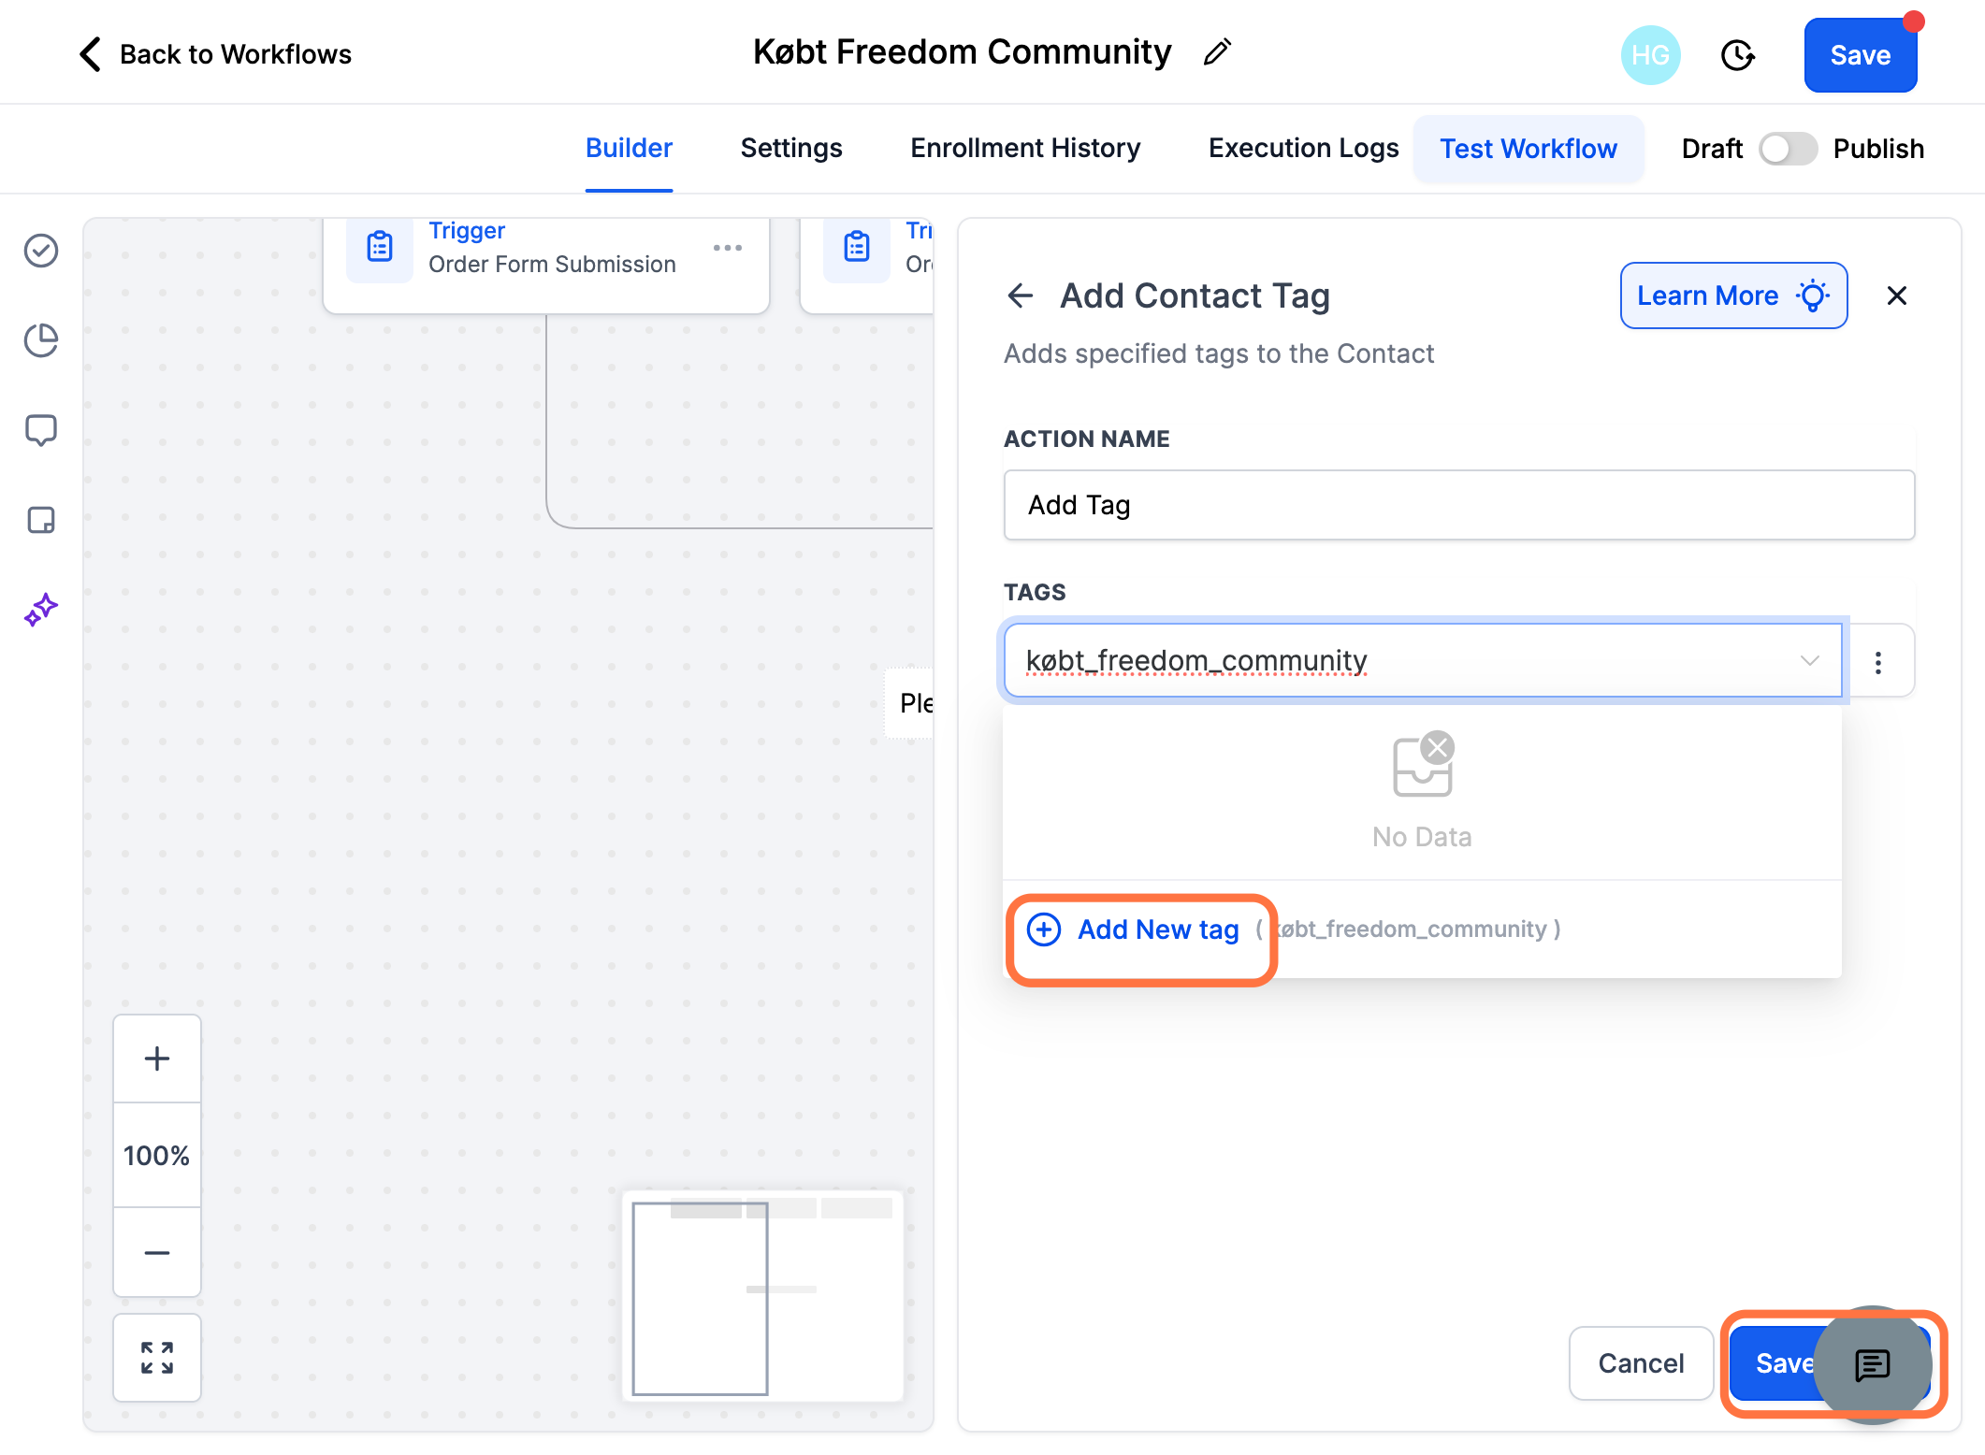The width and height of the screenshot is (1985, 1455).
Task: Click the Test Workflow button
Action: 1529,149
